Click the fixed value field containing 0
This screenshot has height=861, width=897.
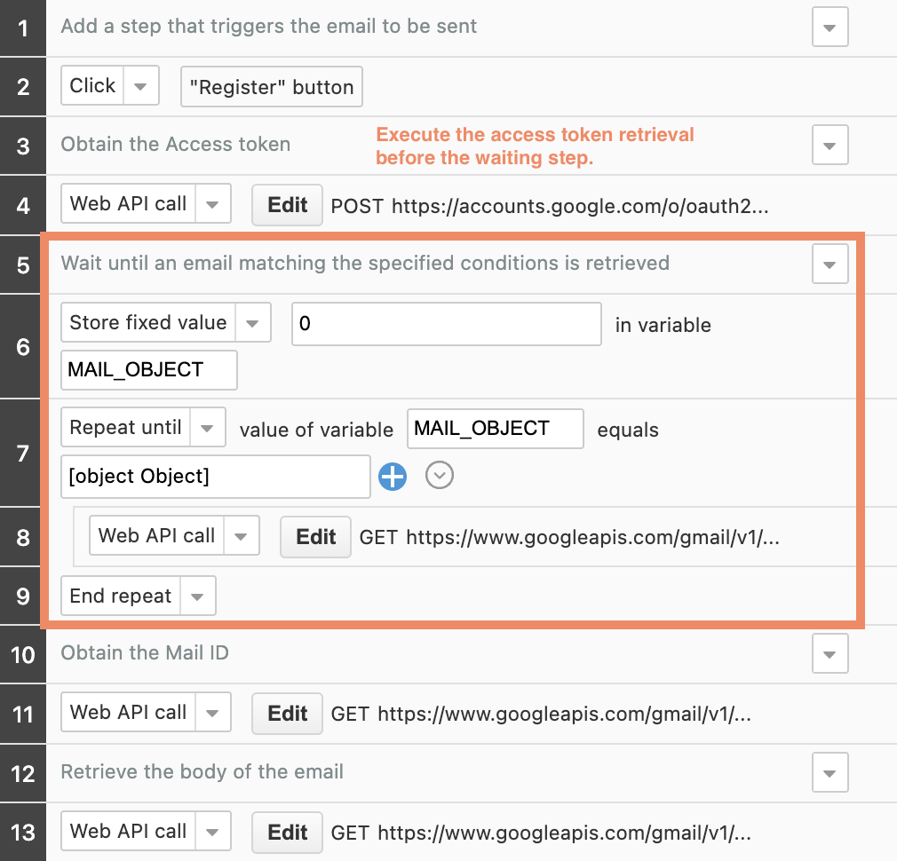[446, 324]
